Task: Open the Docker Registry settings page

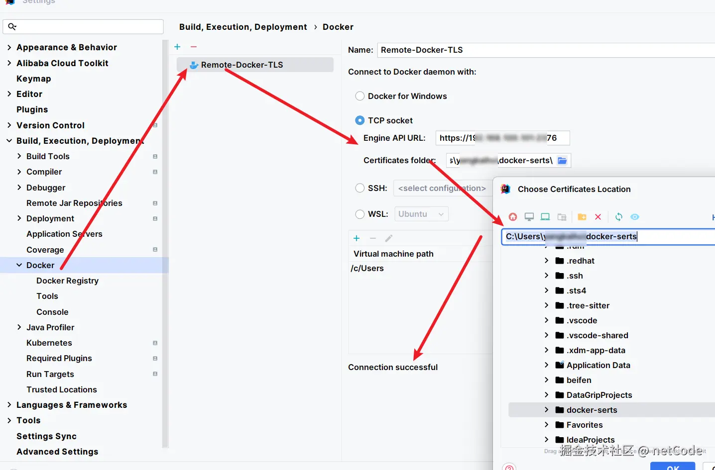Action: tap(67, 281)
